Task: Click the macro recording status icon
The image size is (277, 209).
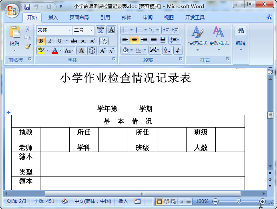Action: tap(137, 201)
